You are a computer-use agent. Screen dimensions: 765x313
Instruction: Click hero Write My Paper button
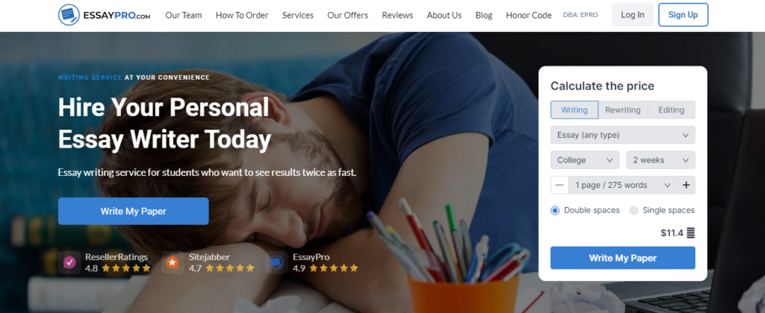click(133, 211)
